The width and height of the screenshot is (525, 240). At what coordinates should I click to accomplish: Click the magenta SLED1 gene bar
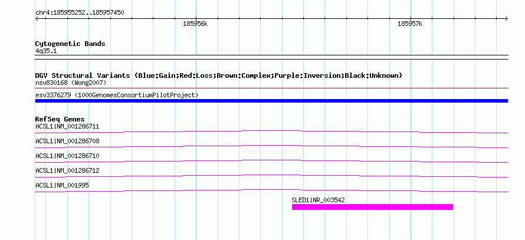pos(372,207)
